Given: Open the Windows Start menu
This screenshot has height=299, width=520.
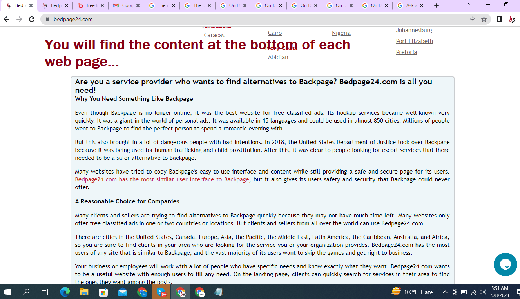Looking at the screenshot, I should 7,292.
